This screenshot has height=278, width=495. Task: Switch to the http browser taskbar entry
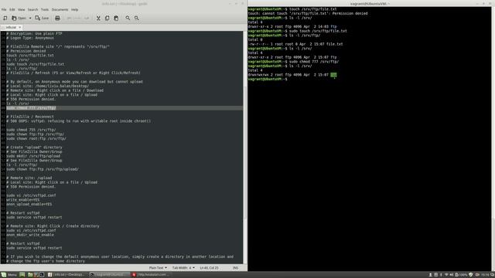[151, 275]
